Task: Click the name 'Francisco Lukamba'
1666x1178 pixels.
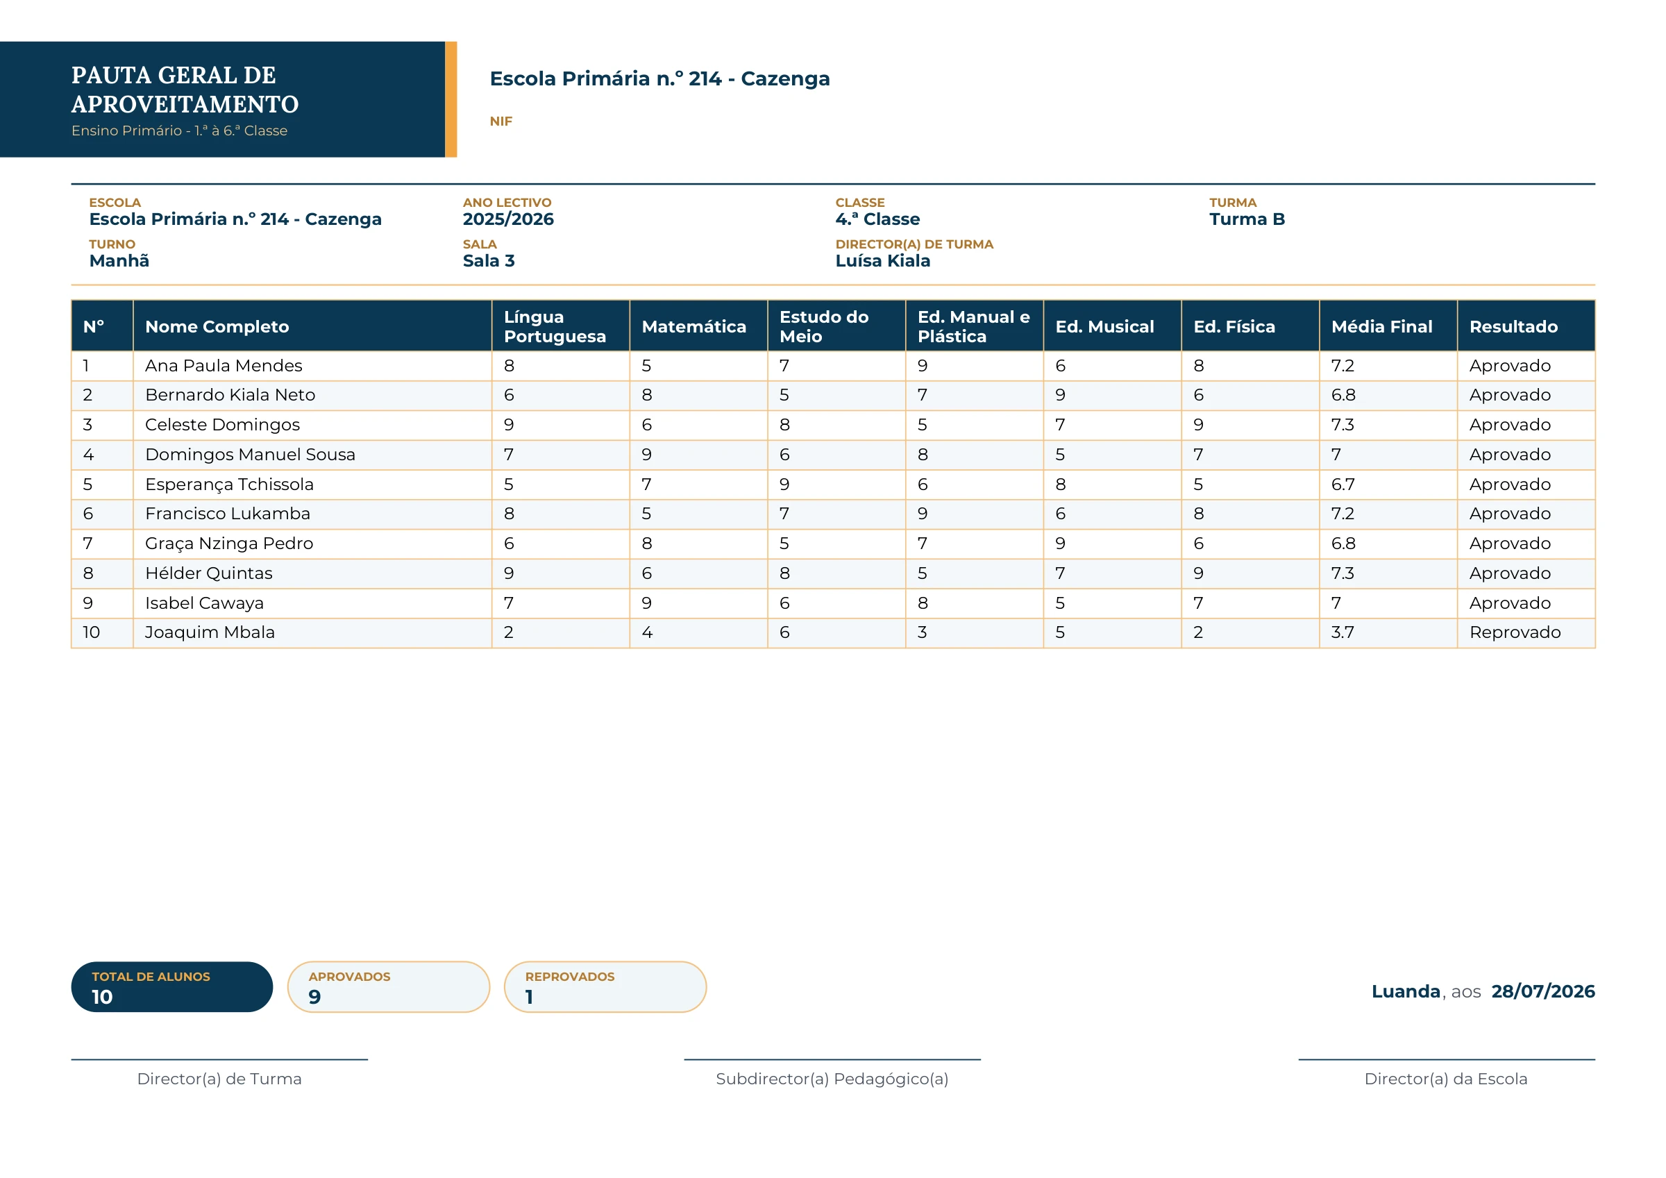Action: click(227, 514)
